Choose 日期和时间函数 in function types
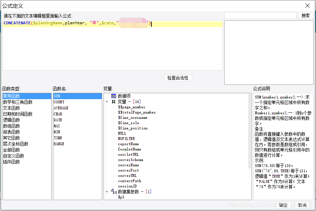Screen dimensions: 316x211 tap(18, 114)
